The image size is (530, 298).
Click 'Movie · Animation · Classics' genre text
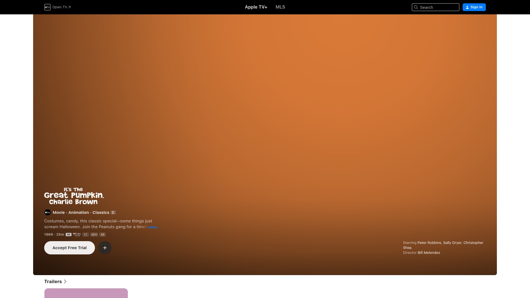[x=81, y=212]
